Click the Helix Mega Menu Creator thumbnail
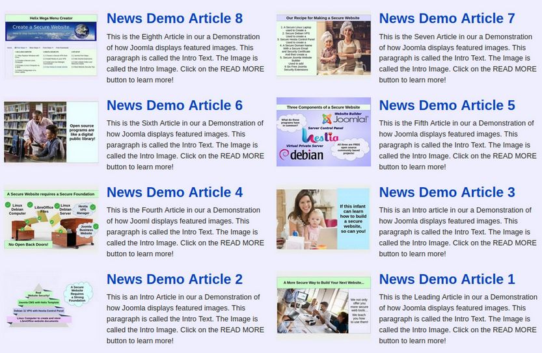This screenshot has height=353, width=542. pos(51,46)
